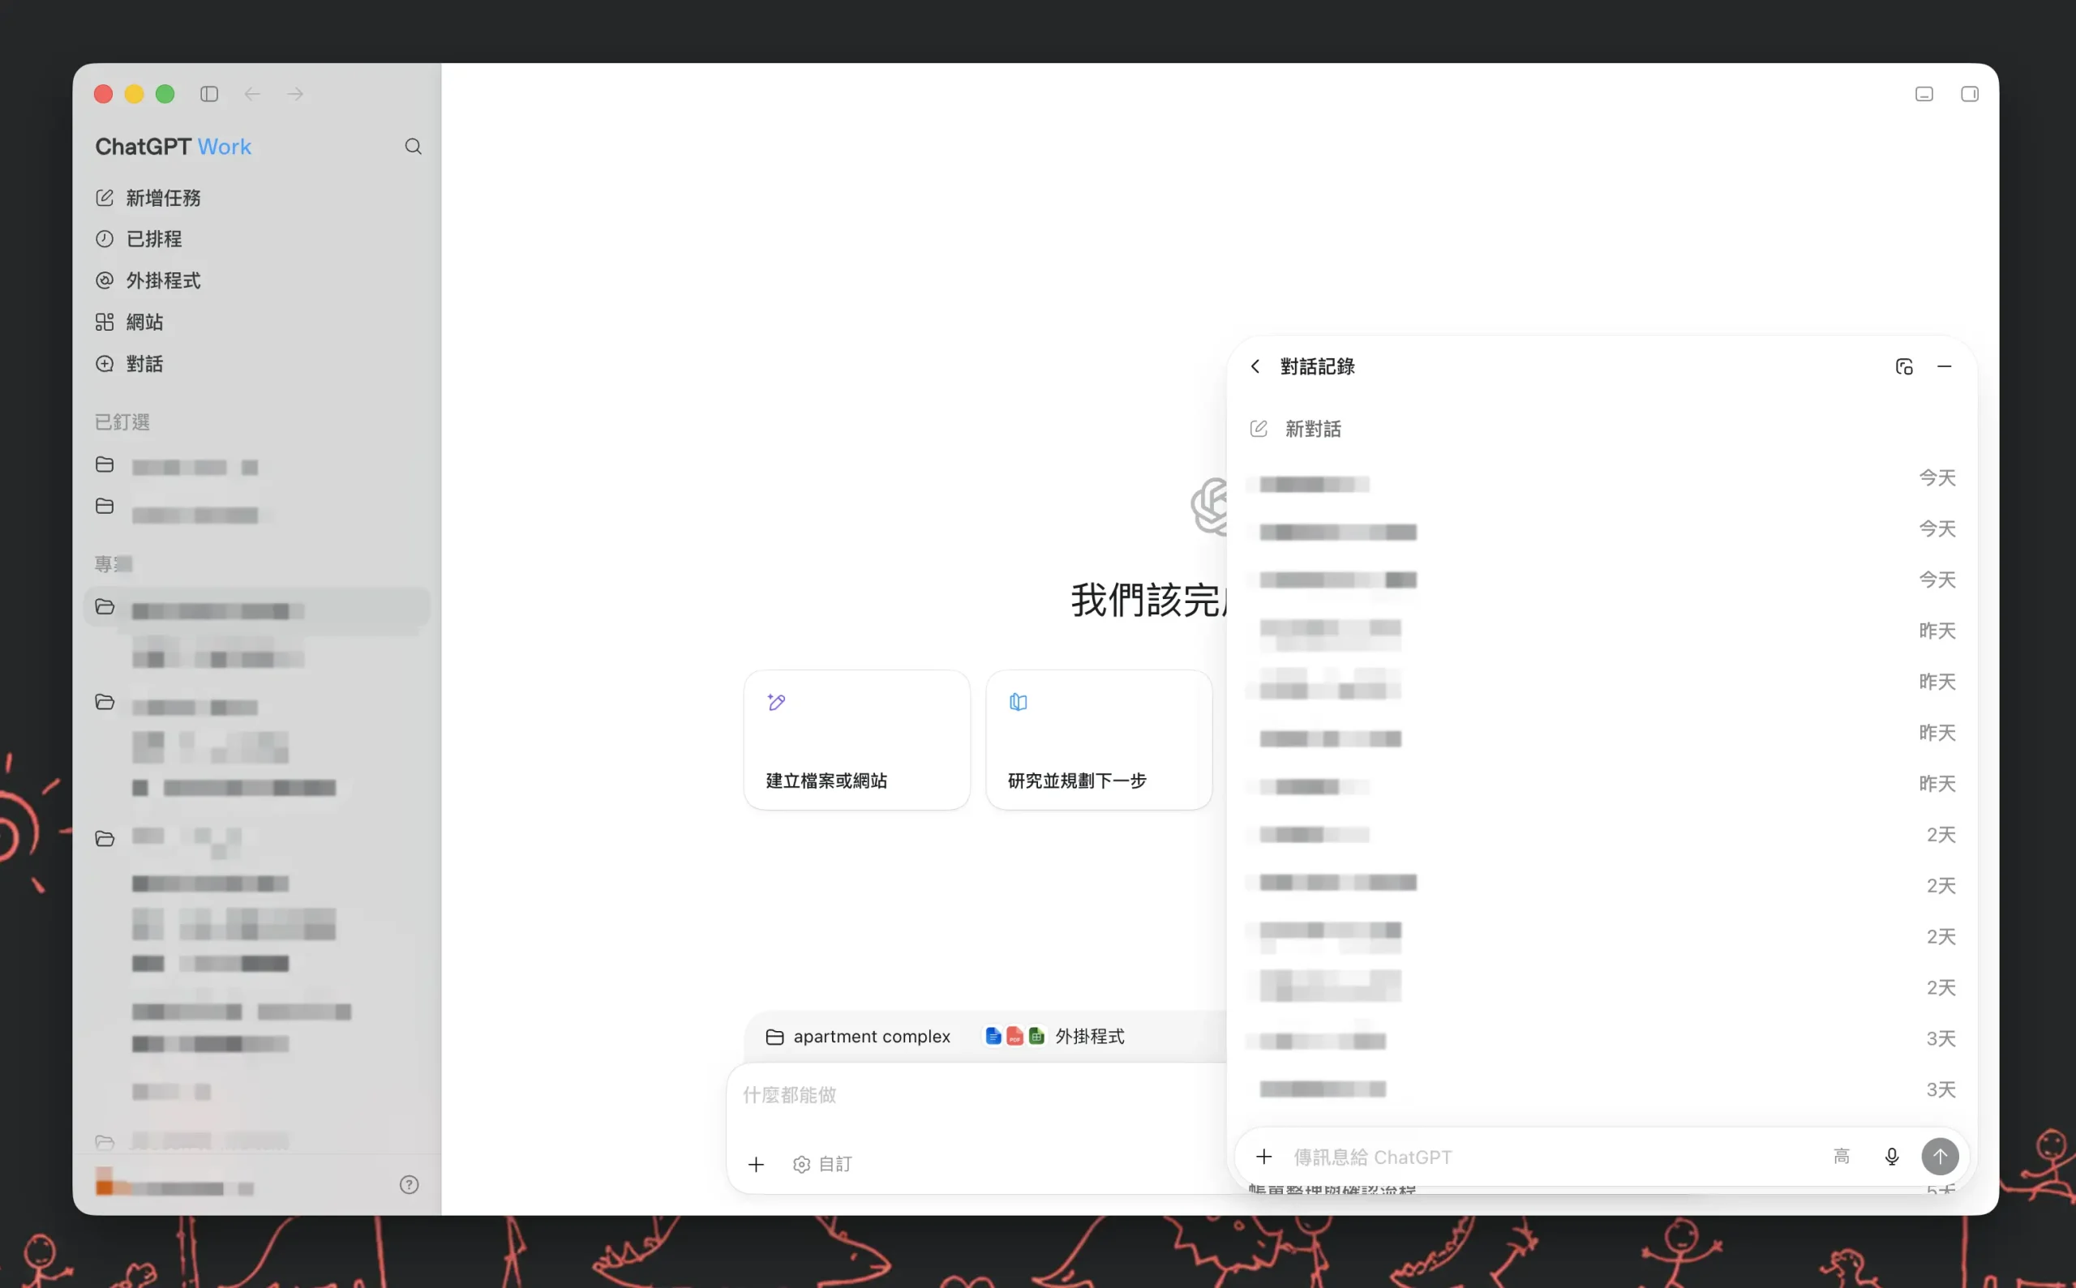Click the ChatGPT Work title
Viewport: 2076px width, 1288px height.
click(173, 147)
